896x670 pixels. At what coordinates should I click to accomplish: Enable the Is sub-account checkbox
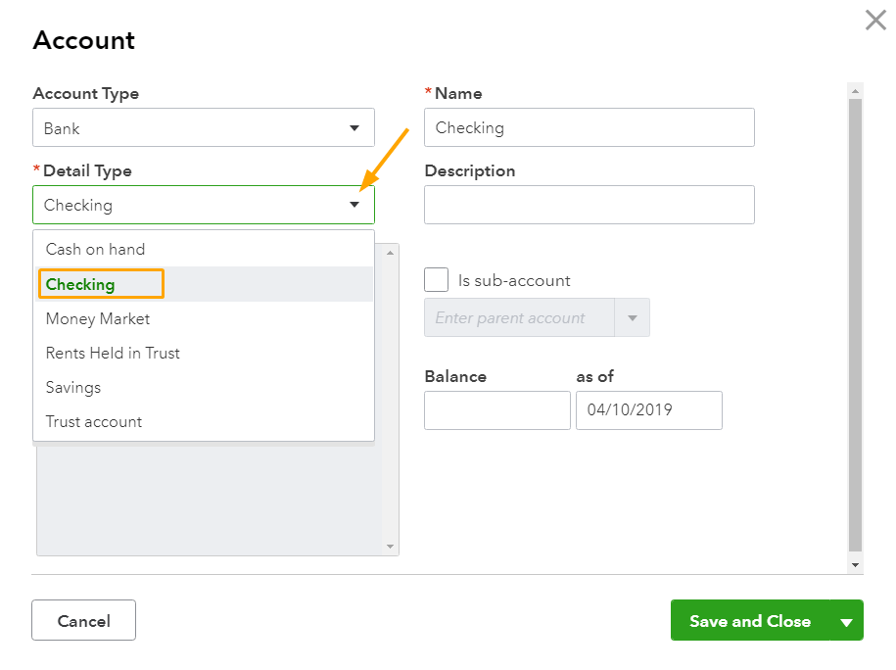click(437, 280)
